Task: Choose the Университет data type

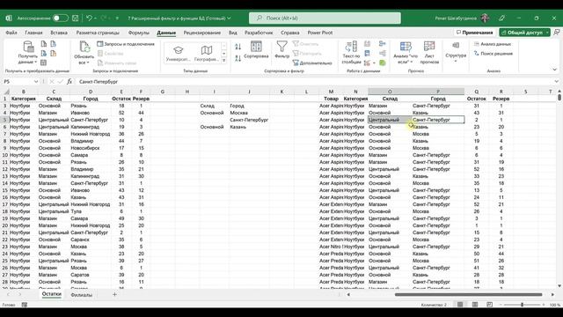Action: (178, 53)
